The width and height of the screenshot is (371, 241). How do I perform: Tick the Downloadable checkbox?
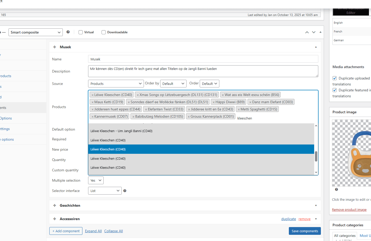click(x=104, y=32)
